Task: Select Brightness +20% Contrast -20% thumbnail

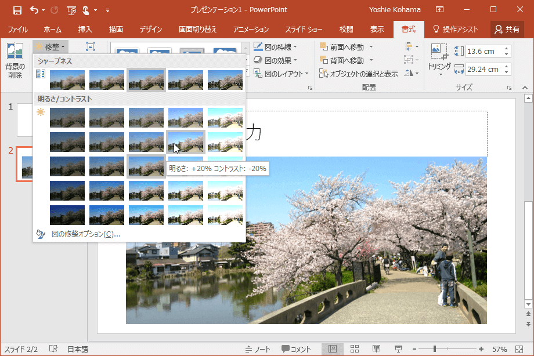Action: tap(186, 141)
